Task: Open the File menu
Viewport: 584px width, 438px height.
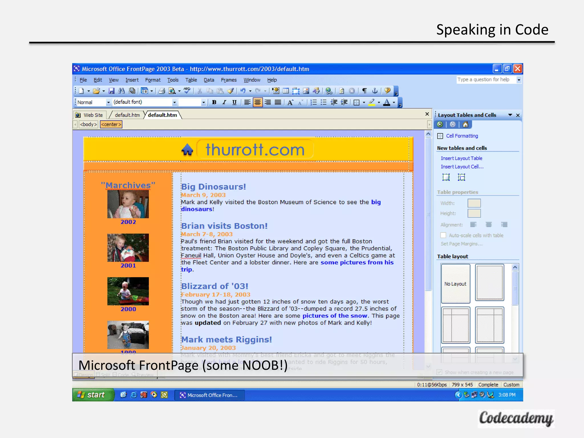Action: (83, 80)
